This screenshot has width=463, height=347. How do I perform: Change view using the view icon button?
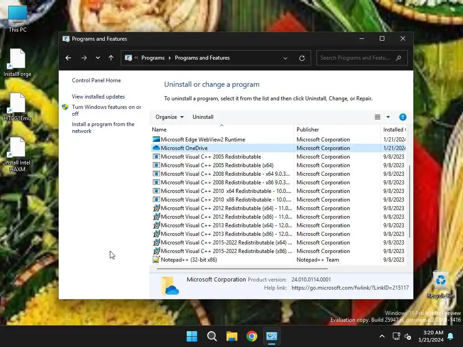pos(378,117)
